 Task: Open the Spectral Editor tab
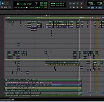tap(6, 100)
